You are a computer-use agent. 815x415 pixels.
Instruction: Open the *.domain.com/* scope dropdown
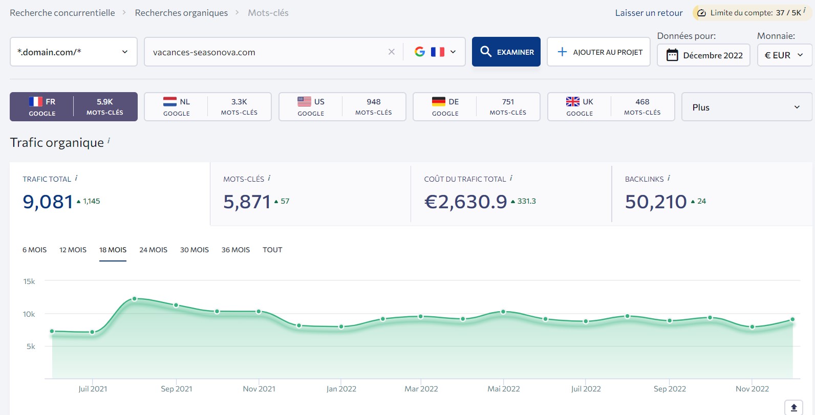(x=74, y=52)
